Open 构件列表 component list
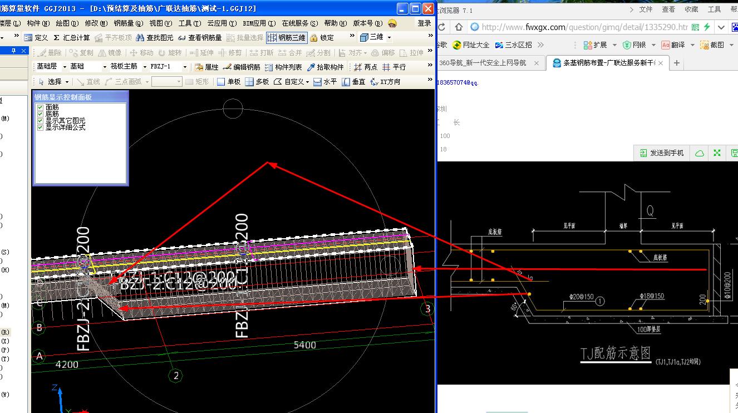 tap(283, 67)
